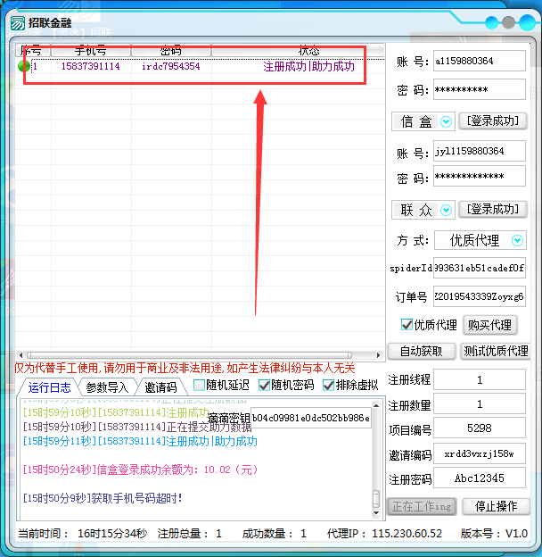Screen dimensions: 542x557
Task: Click the 滴滴密钥 input field
Action: (x=311, y=418)
